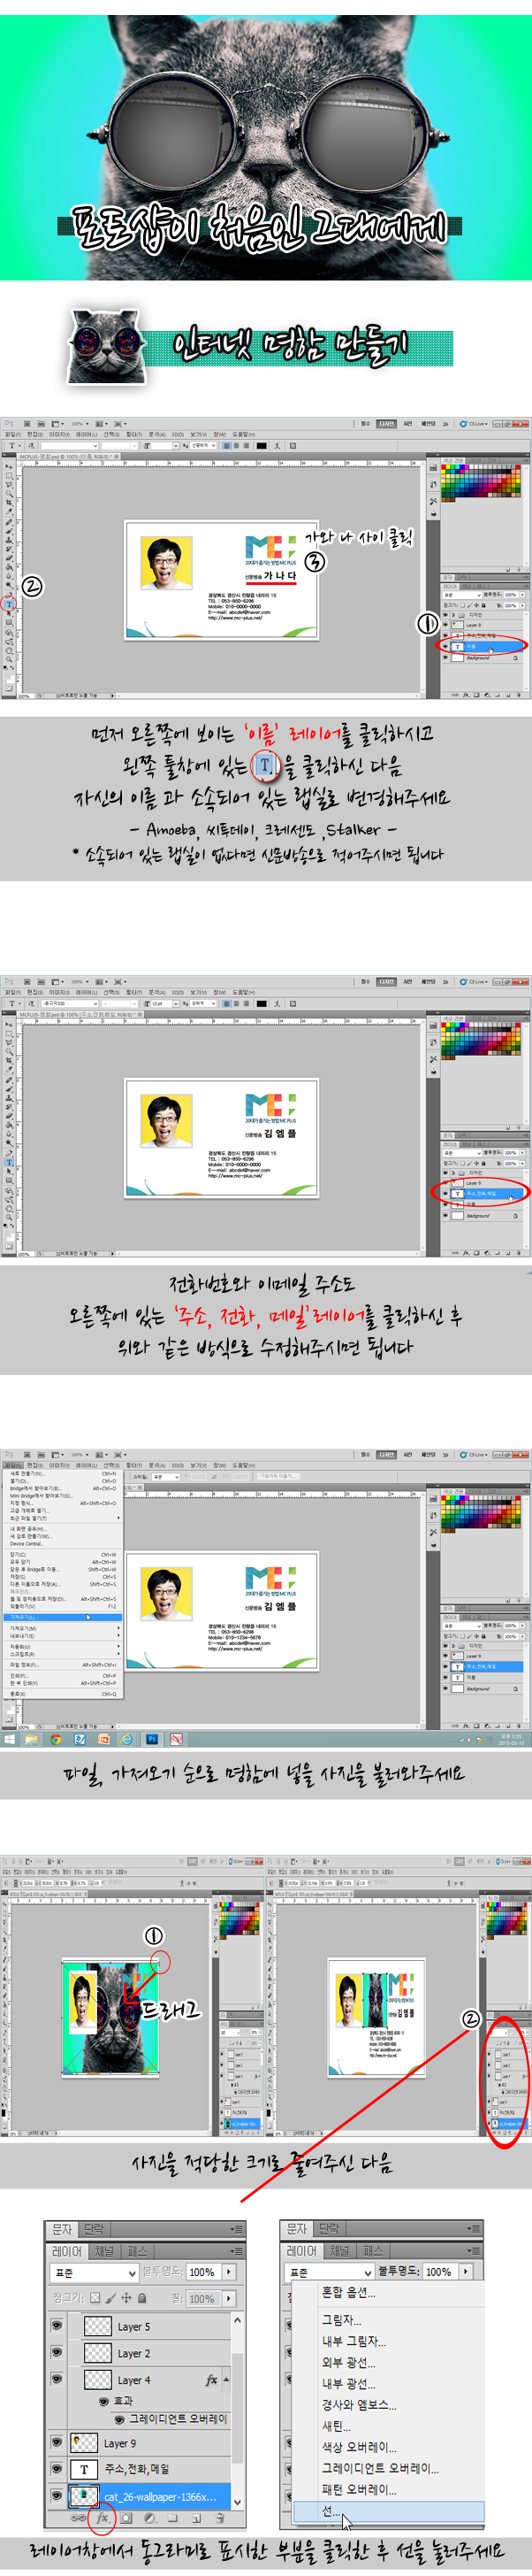Choose 선... from the layer style menu
The height and width of the screenshot is (2576, 532).
point(331,2510)
